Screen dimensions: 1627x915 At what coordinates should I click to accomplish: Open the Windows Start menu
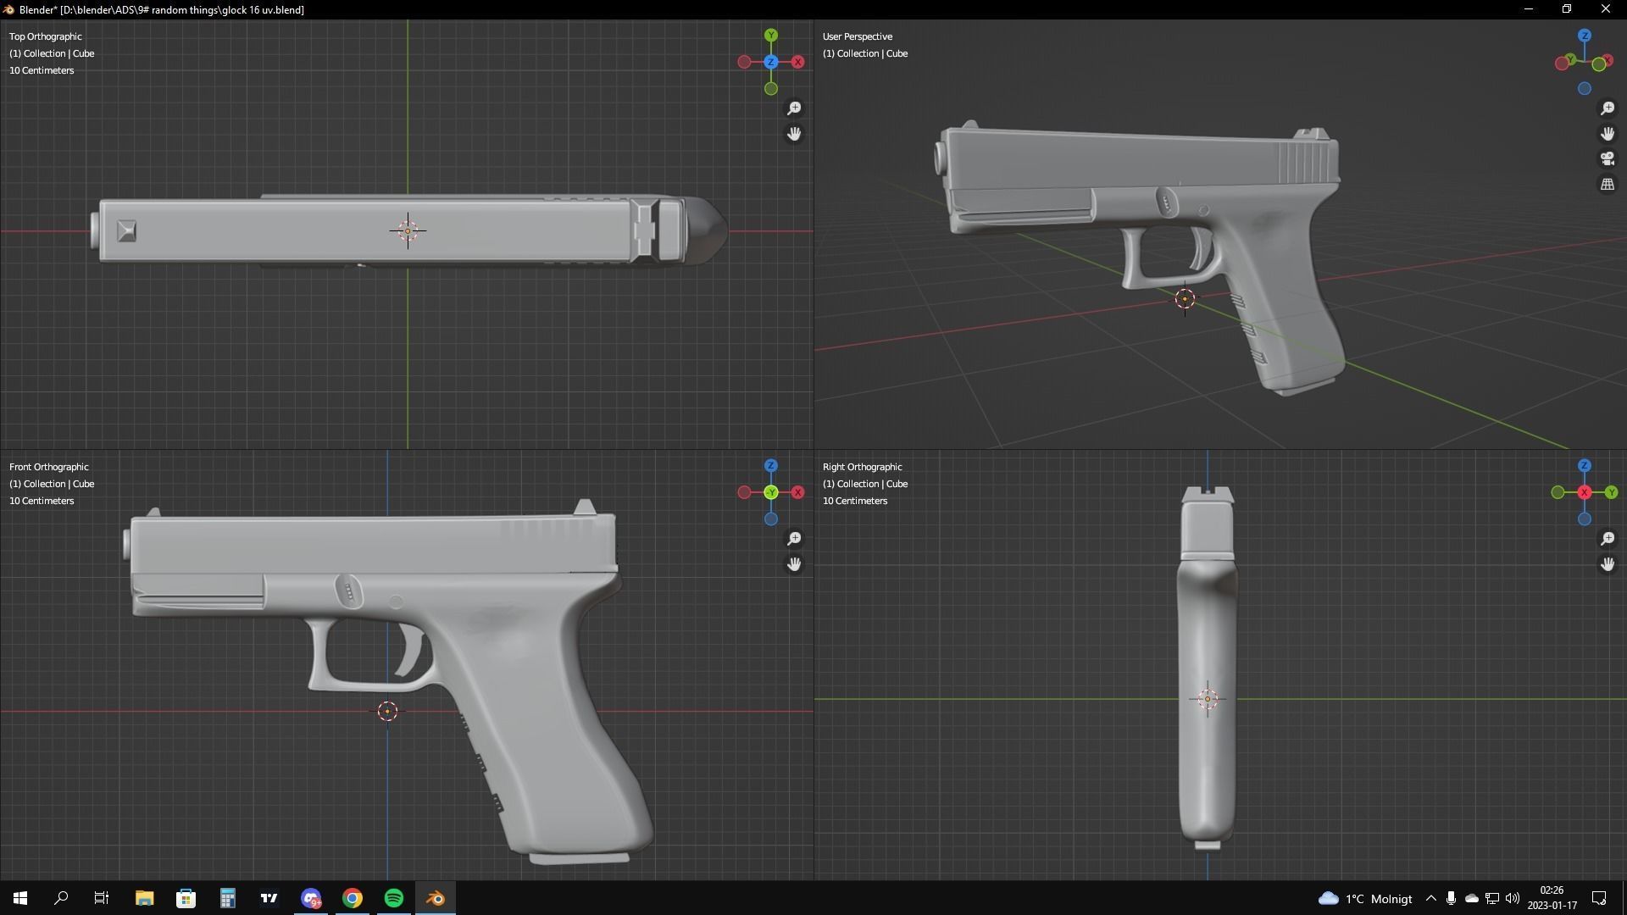click(20, 898)
